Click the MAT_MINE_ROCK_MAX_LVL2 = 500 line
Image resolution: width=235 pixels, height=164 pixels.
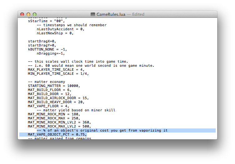[59, 126]
